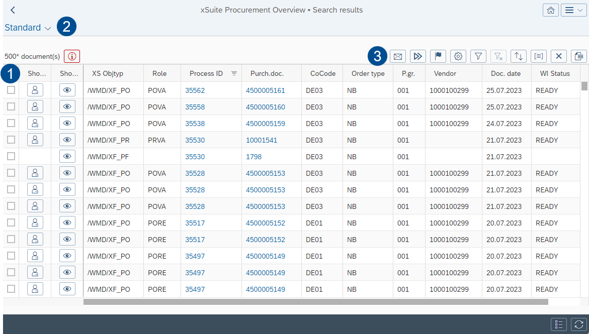
Task: Open the filter icon in the toolbar
Action: point(478,56)
